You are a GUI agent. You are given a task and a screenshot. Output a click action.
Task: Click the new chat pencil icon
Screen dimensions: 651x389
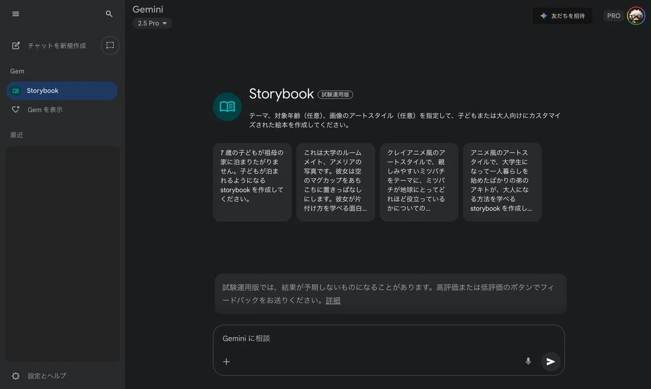point(16,46)
